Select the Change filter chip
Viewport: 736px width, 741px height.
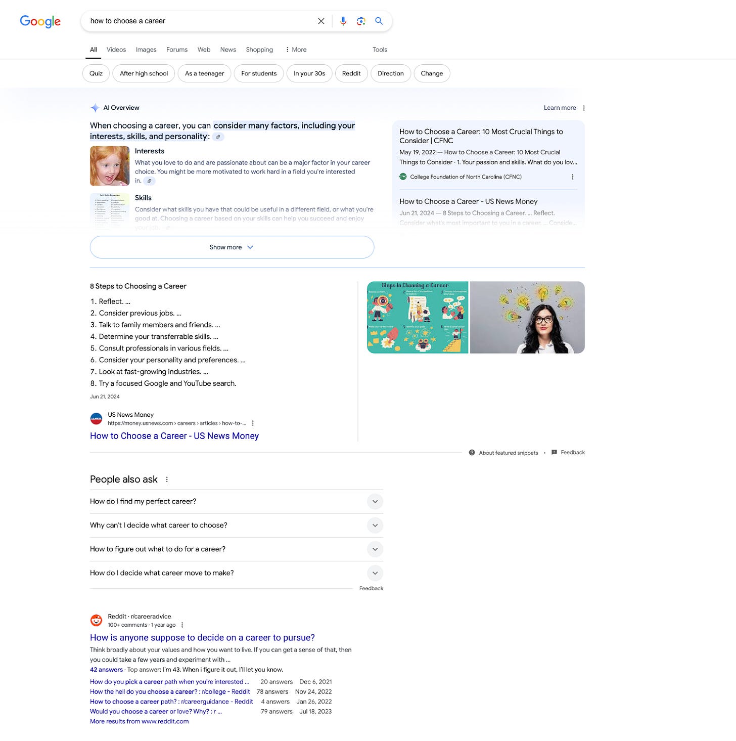(x=432, y=73)
